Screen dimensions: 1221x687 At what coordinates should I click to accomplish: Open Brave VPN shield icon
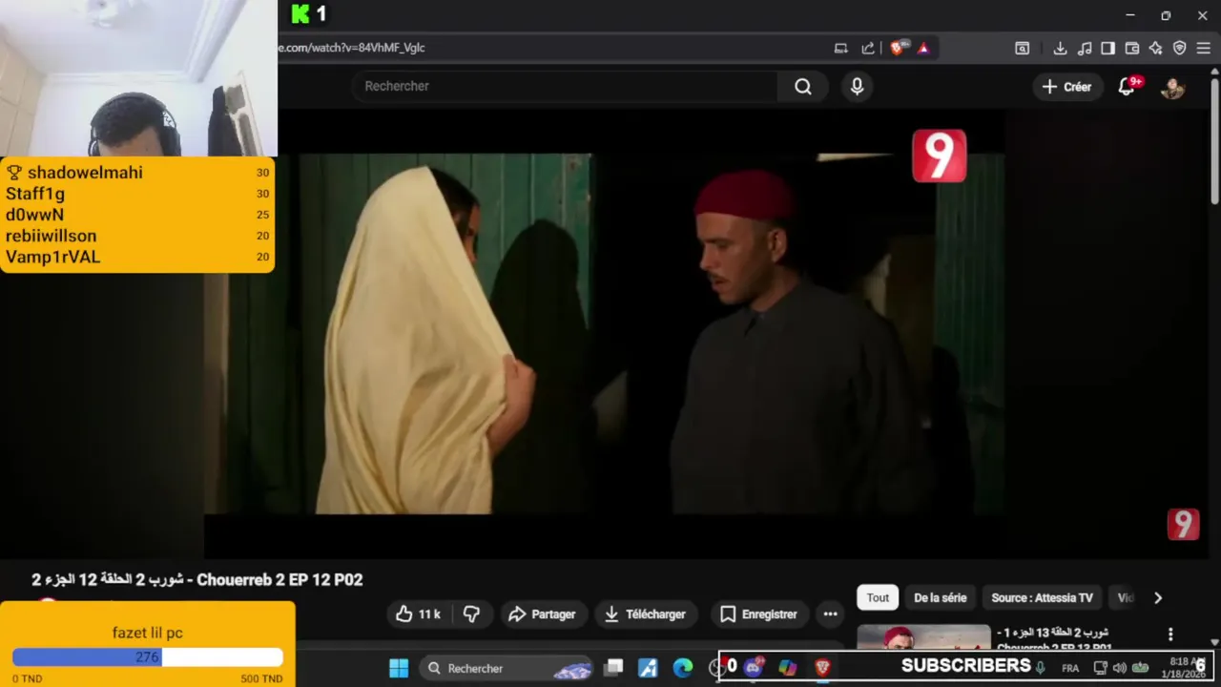1179,48
